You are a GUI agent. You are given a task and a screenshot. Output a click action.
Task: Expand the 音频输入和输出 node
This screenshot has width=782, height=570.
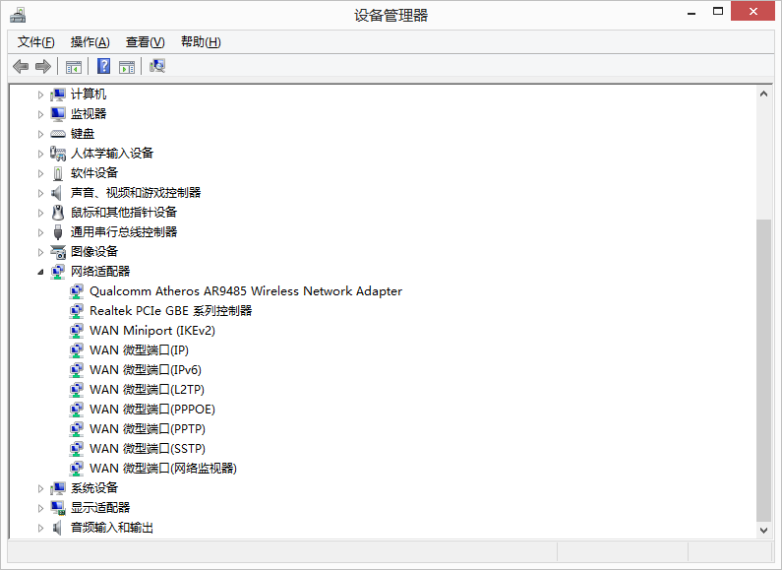click(x=40, y=528)
